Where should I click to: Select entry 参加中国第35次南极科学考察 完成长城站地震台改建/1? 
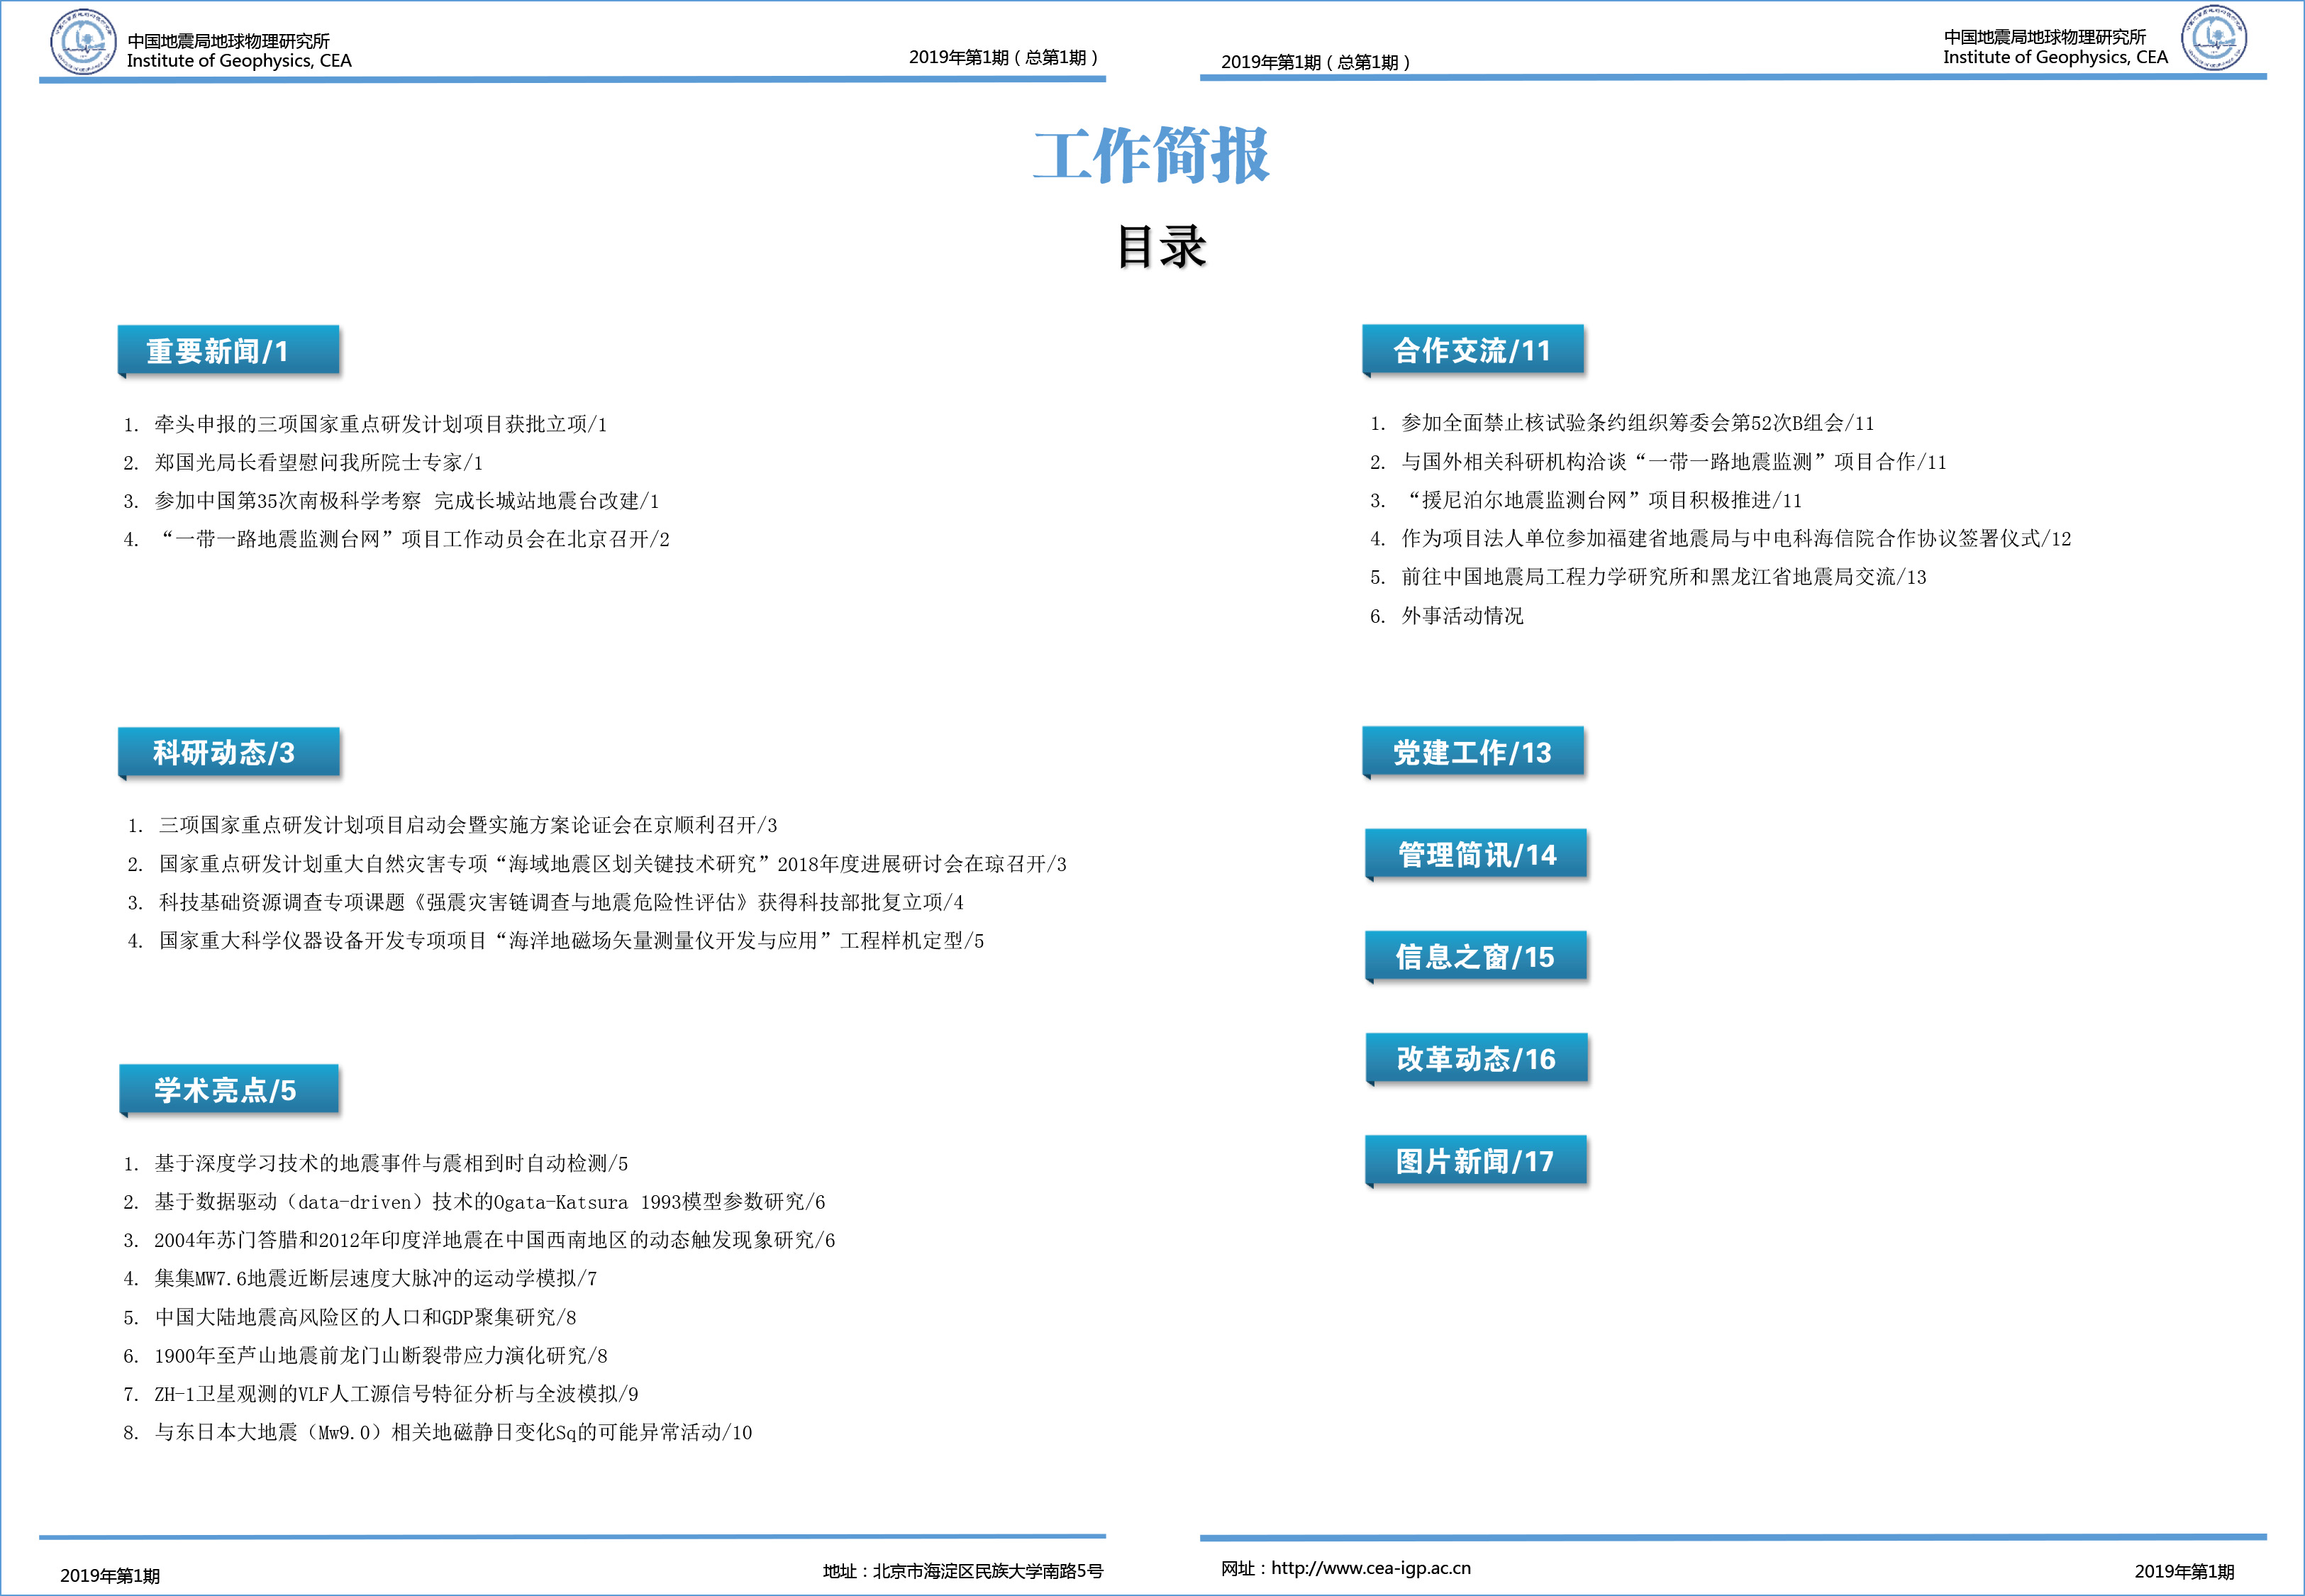point(407,500)
